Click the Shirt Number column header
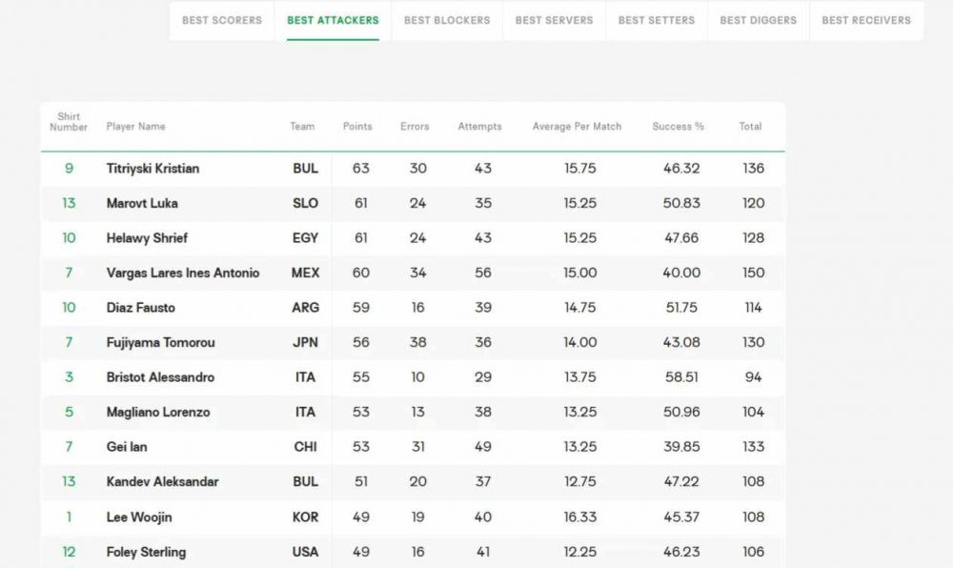953x568 pixels. 69,122
